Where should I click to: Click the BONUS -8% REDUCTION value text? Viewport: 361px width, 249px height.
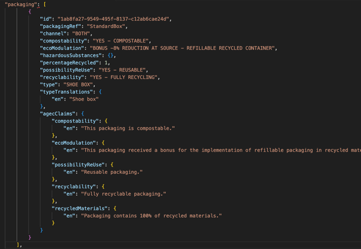(183, 48)
